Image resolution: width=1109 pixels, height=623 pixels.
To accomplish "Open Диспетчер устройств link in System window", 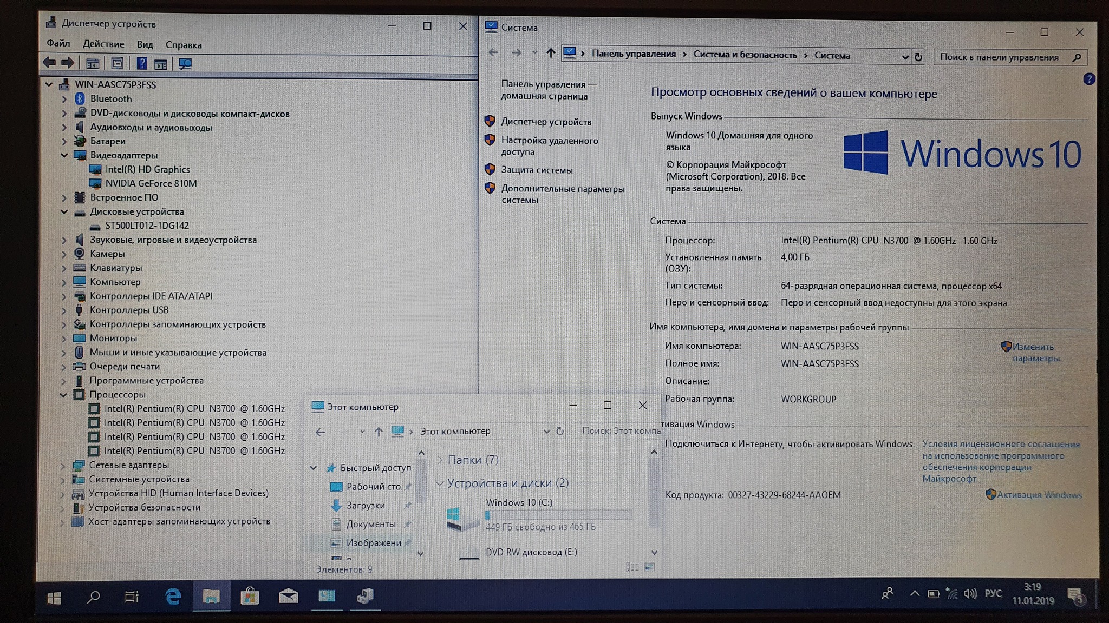I will (x=546, y=122).
